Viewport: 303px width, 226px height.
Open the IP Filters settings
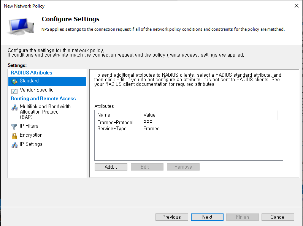(x=48, y=126)
